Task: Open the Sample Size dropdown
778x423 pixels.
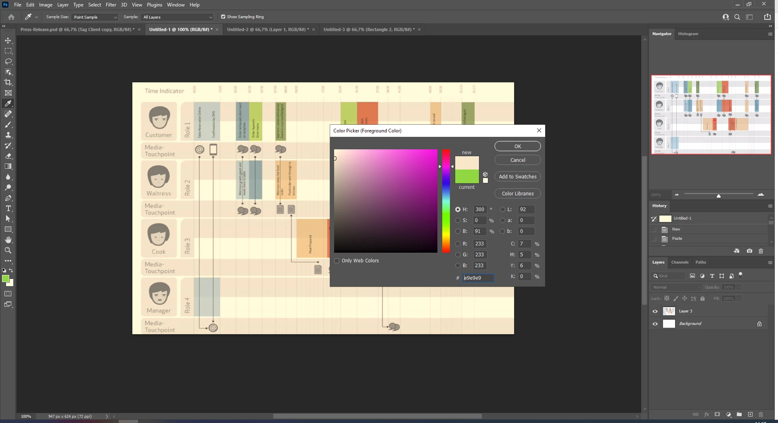Action: [95, 17]
